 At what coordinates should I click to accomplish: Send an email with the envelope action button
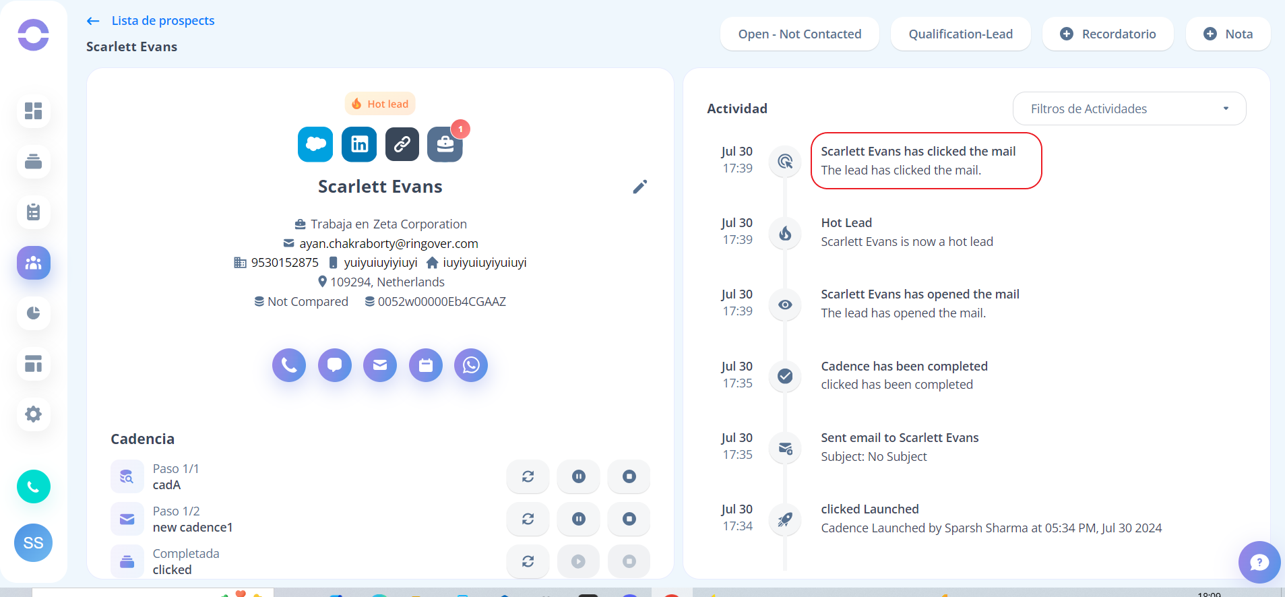click(380, 365)
